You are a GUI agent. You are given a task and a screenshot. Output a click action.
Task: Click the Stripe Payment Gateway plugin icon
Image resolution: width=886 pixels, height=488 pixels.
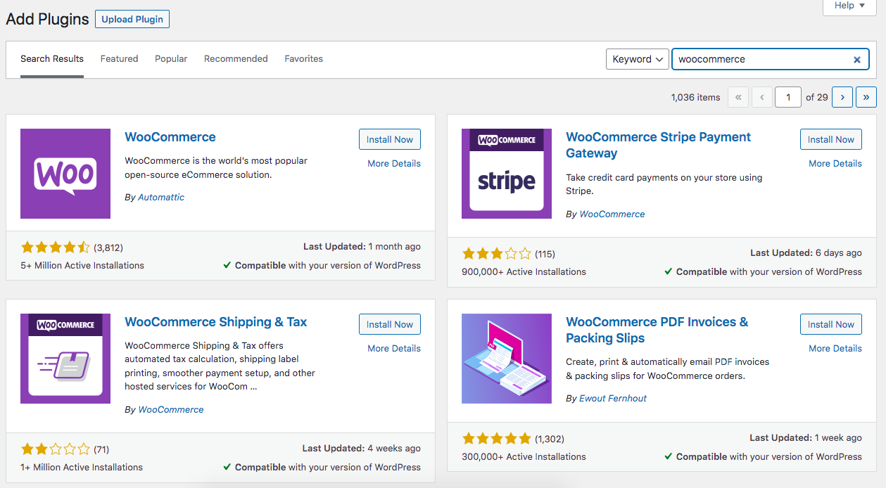coord(507,174)
